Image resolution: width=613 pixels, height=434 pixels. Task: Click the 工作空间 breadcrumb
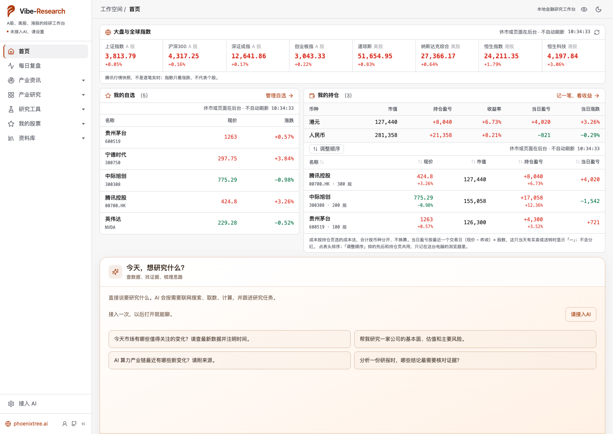point(112,9)
